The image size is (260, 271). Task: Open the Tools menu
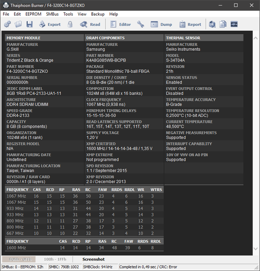point(68,14)
